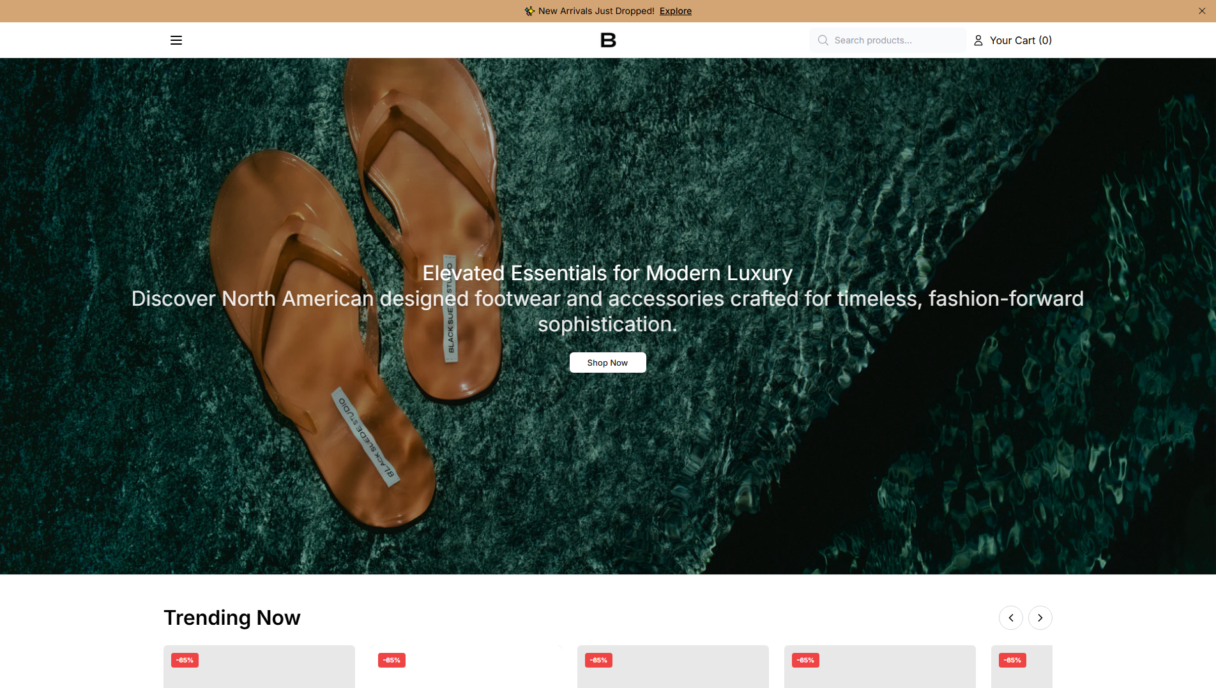Click the sparkle icon in announcement bar
The height and width of the screenshot is (688, 1216).
(x=529, y=11)
